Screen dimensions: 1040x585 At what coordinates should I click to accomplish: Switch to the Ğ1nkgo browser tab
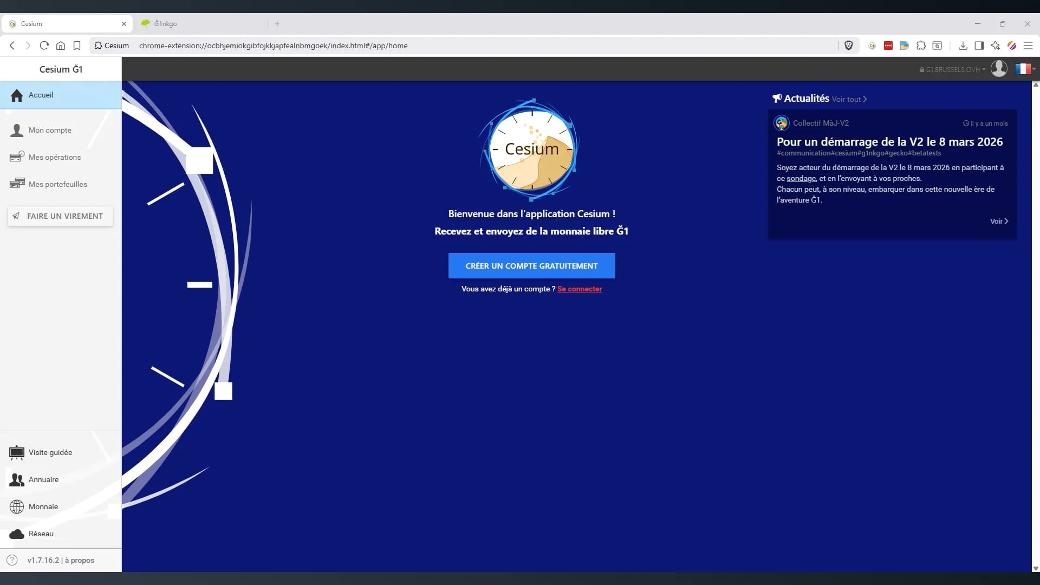[x=165, y=24]
